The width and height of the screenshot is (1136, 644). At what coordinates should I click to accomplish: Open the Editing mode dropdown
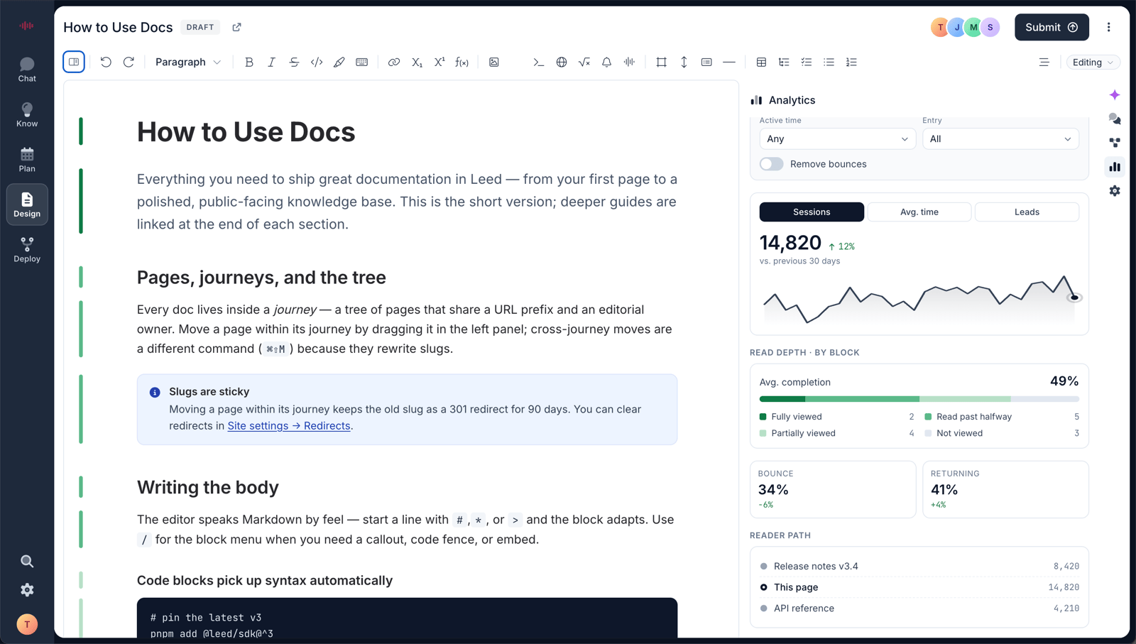click(1093, 62)
